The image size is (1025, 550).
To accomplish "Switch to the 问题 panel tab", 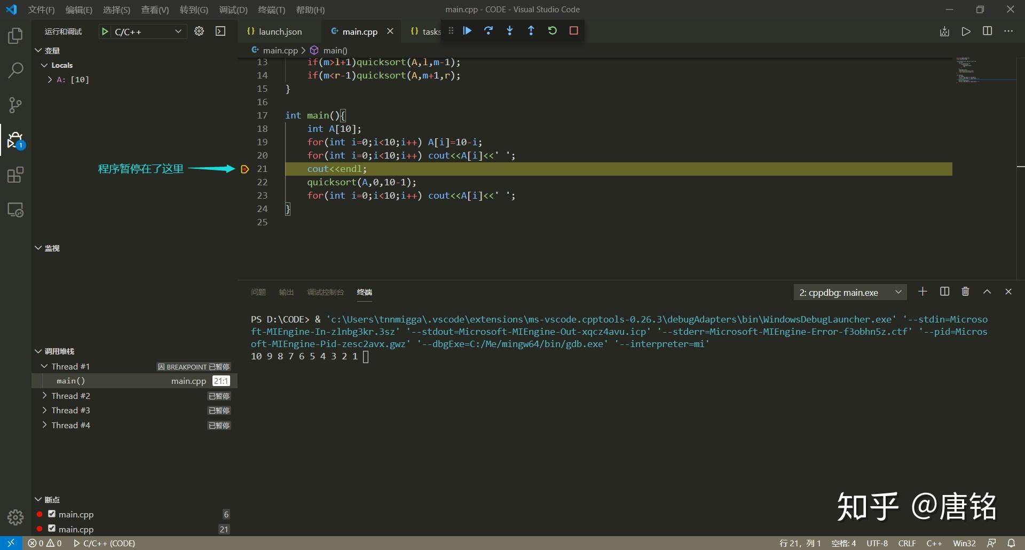I will [x=258, y=292].
